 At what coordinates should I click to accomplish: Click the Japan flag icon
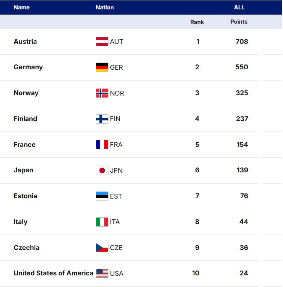(x=102, y=170)
